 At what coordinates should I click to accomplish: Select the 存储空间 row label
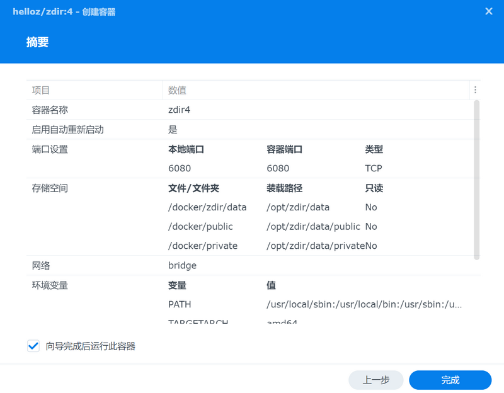pyautogui.click(x=50, y=188)
